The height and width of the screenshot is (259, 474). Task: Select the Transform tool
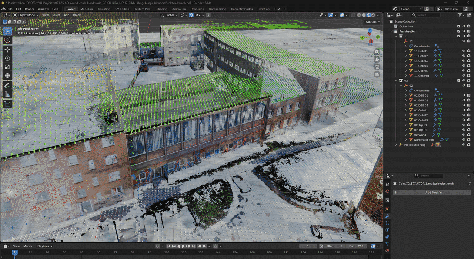pos(7,76)
